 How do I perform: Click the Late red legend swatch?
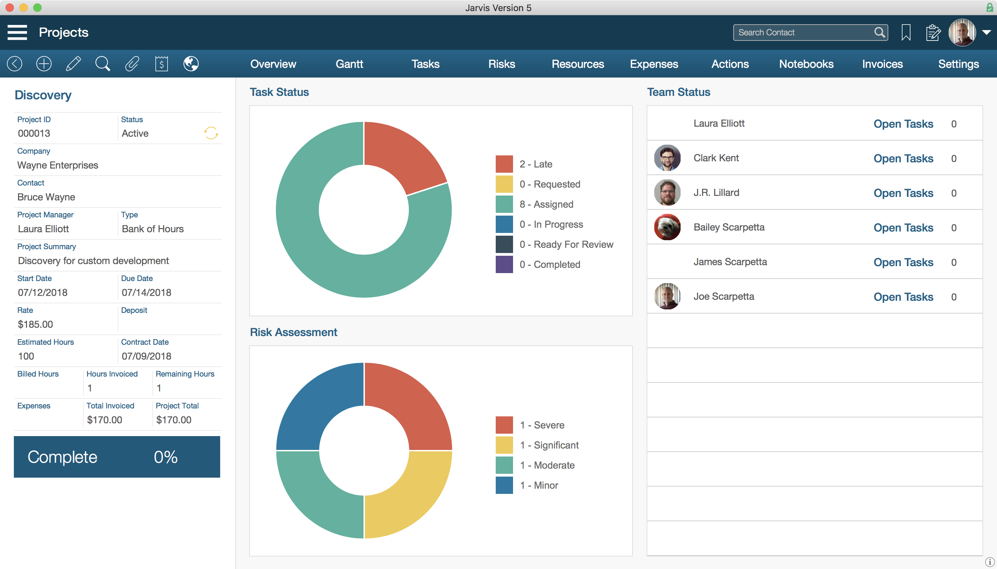(504, 164)
